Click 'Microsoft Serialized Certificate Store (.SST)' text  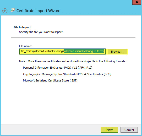(50, 80)
